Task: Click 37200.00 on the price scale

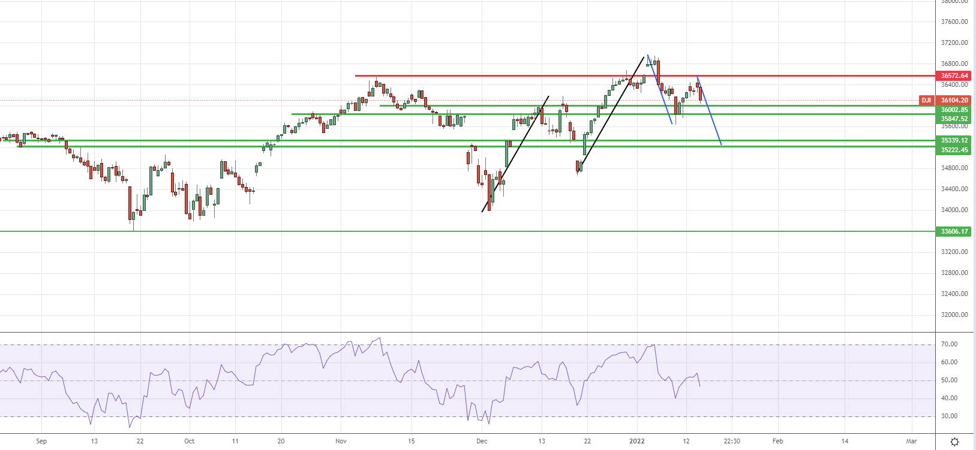Action: 954,43
